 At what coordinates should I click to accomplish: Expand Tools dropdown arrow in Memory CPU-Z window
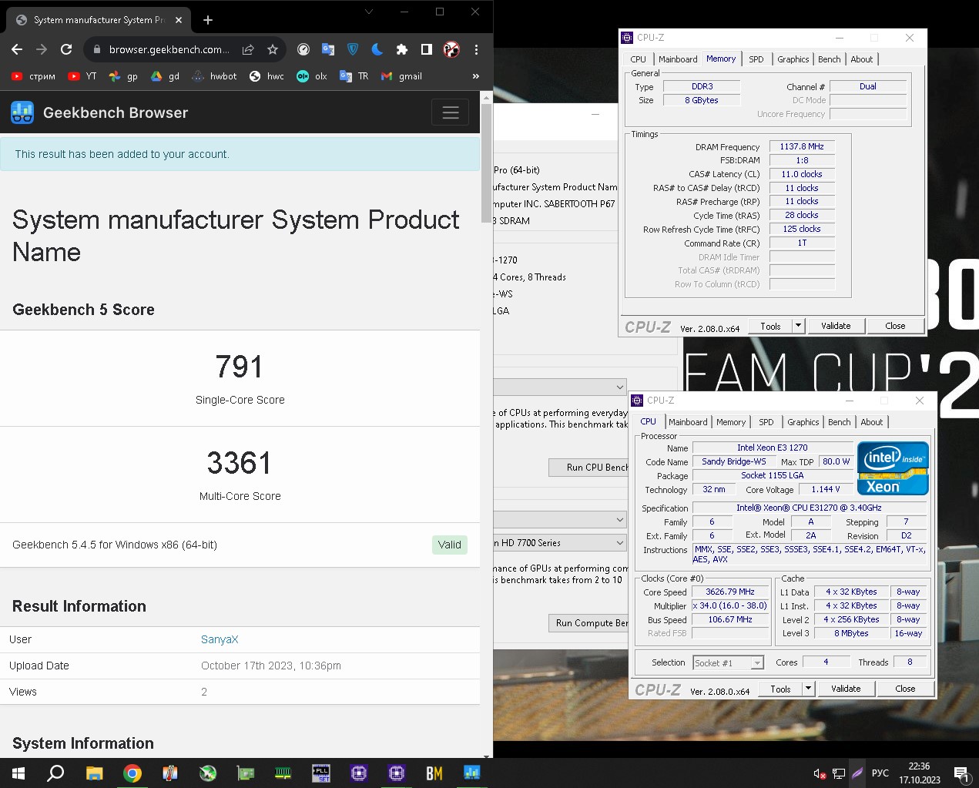[x=798, y=326]
